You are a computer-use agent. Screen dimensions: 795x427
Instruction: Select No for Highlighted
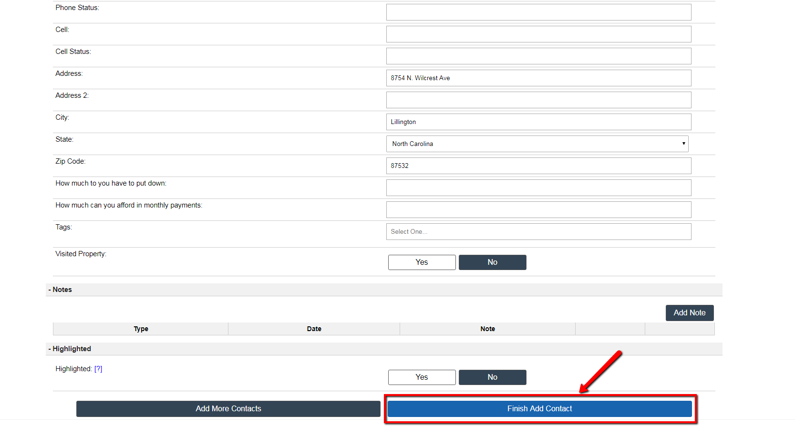(492, 377)
